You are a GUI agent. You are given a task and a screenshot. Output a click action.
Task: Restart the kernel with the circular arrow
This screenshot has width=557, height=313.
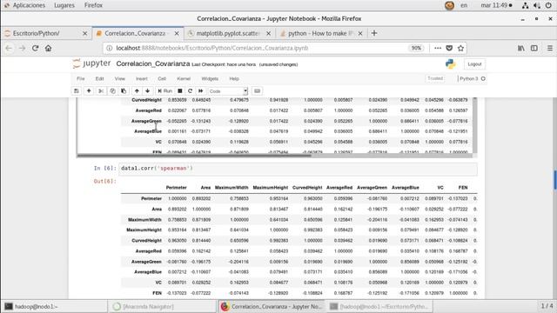[x=190, y=91]
